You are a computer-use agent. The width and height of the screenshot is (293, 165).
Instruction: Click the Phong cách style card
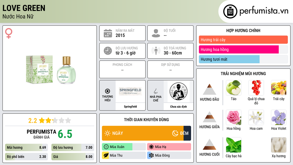point(122,69)
